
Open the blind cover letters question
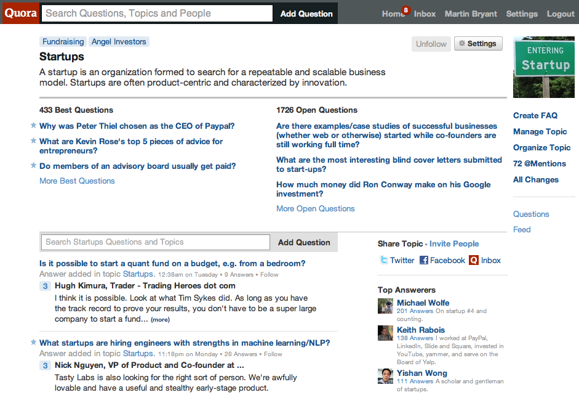click(389, 165)
